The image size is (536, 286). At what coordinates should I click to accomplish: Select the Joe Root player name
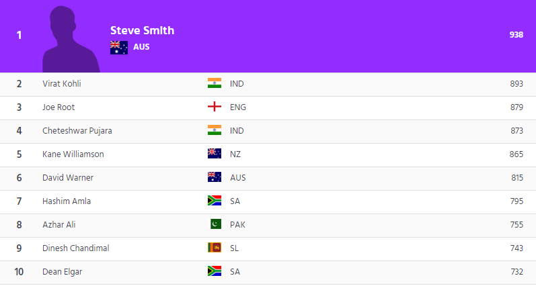[59, 107]
